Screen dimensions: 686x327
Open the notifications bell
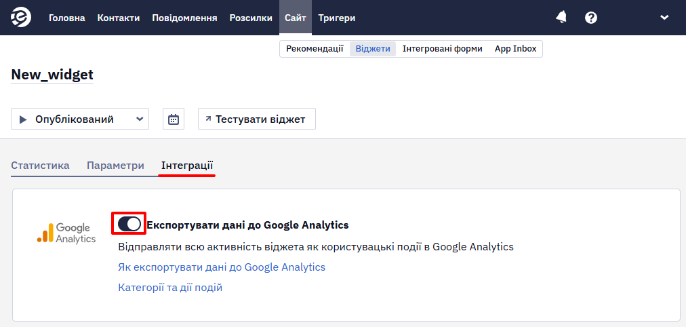(561, 18)
